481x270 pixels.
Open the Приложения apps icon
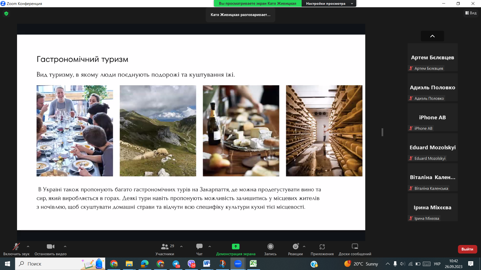pyautogui.click(x=322, y=247)
